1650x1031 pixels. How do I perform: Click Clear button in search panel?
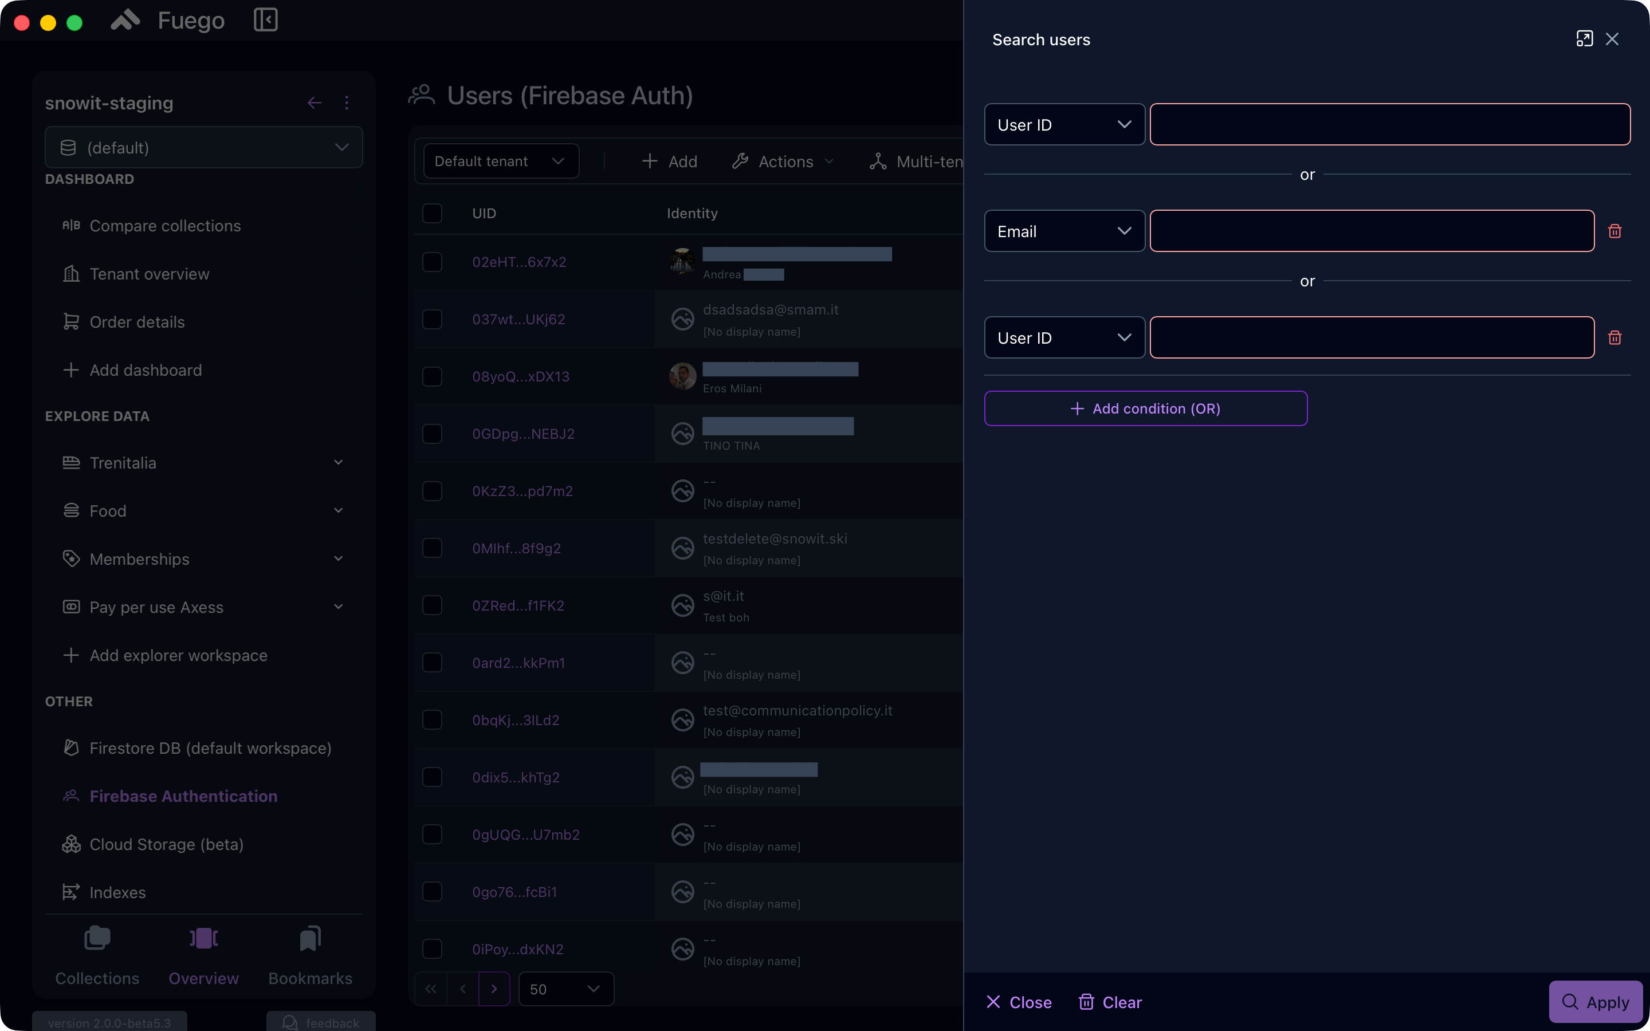click(1110, 1002)
